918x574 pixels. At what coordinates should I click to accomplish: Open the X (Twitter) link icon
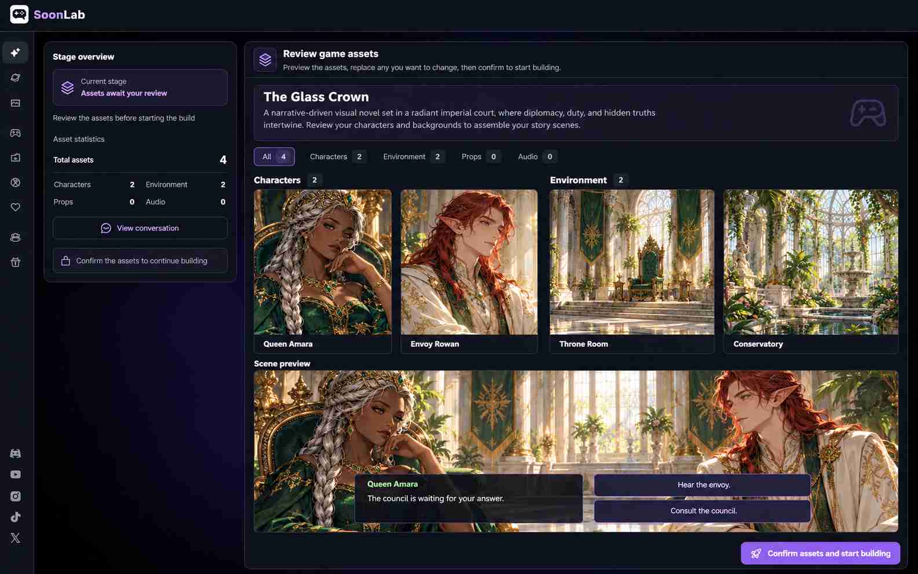pyautogui.click(x=16, y=538)
